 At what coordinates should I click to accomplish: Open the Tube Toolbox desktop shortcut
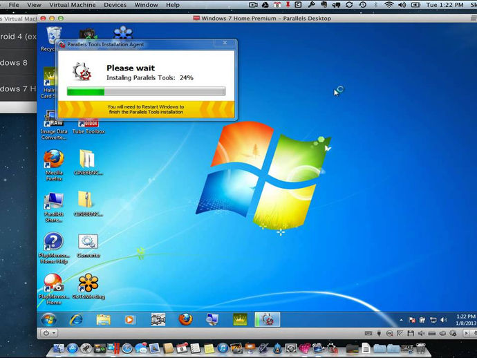pyautogui.click(x=88, y=126)
